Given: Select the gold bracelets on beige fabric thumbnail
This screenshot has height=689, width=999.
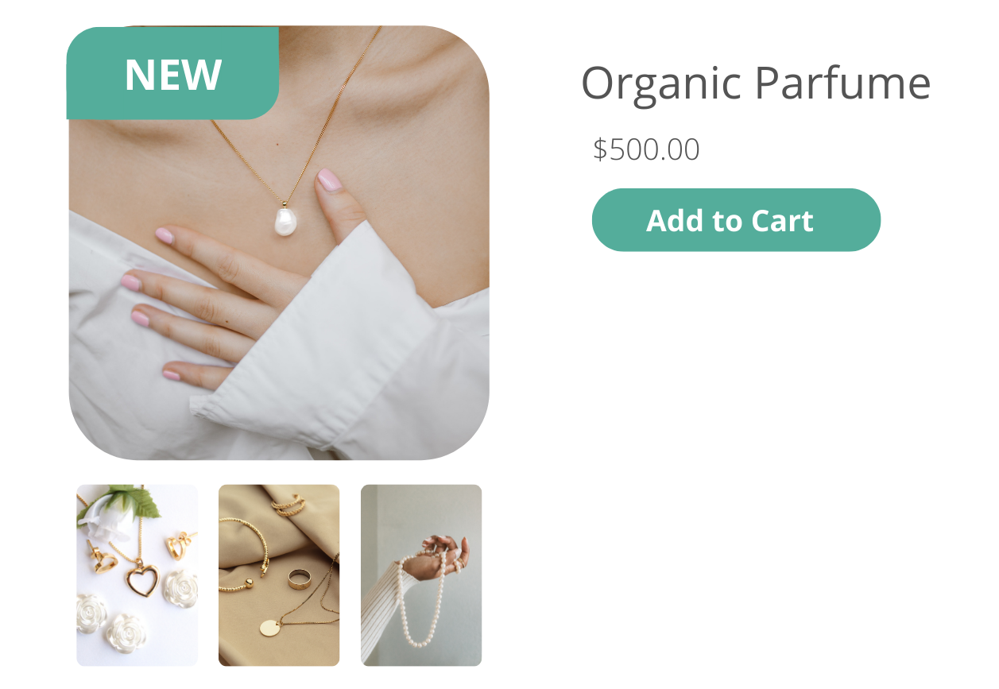Looking at the screenshot, I should 279,575.
